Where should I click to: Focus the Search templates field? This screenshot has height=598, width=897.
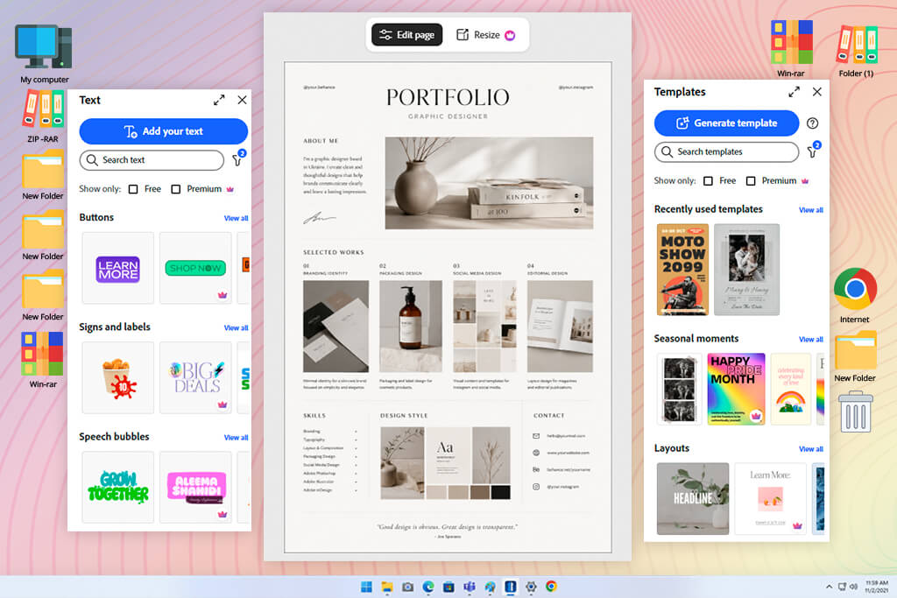pos(726,152)
